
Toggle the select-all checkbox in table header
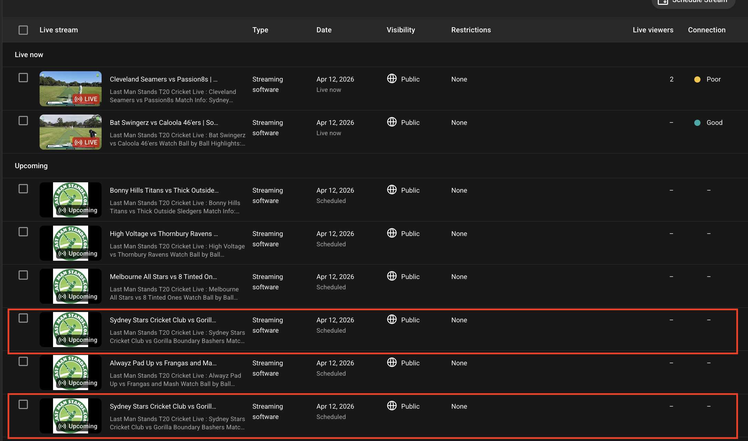23,30
